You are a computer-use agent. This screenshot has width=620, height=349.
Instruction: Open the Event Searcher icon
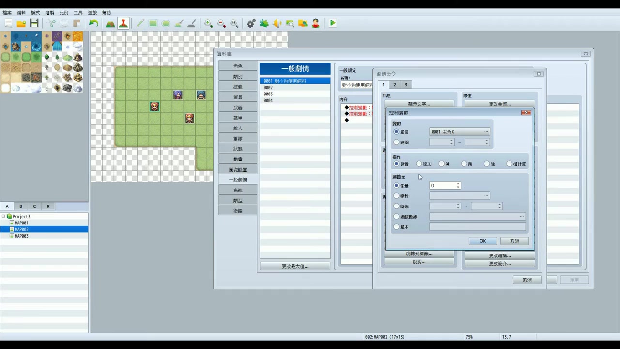pyautogui.click(x=290, y=23)
